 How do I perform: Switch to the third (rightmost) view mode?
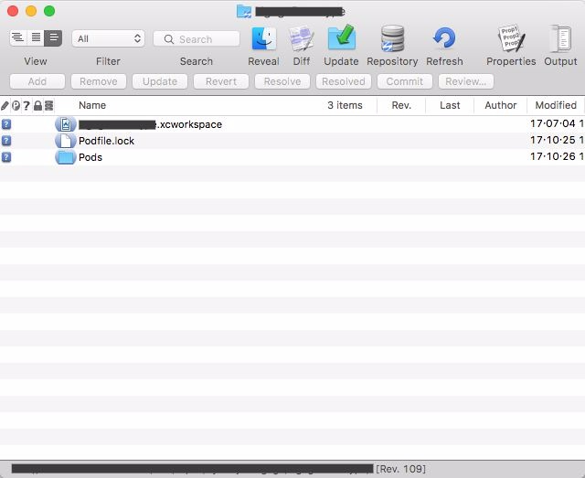[x=53, y=38]
